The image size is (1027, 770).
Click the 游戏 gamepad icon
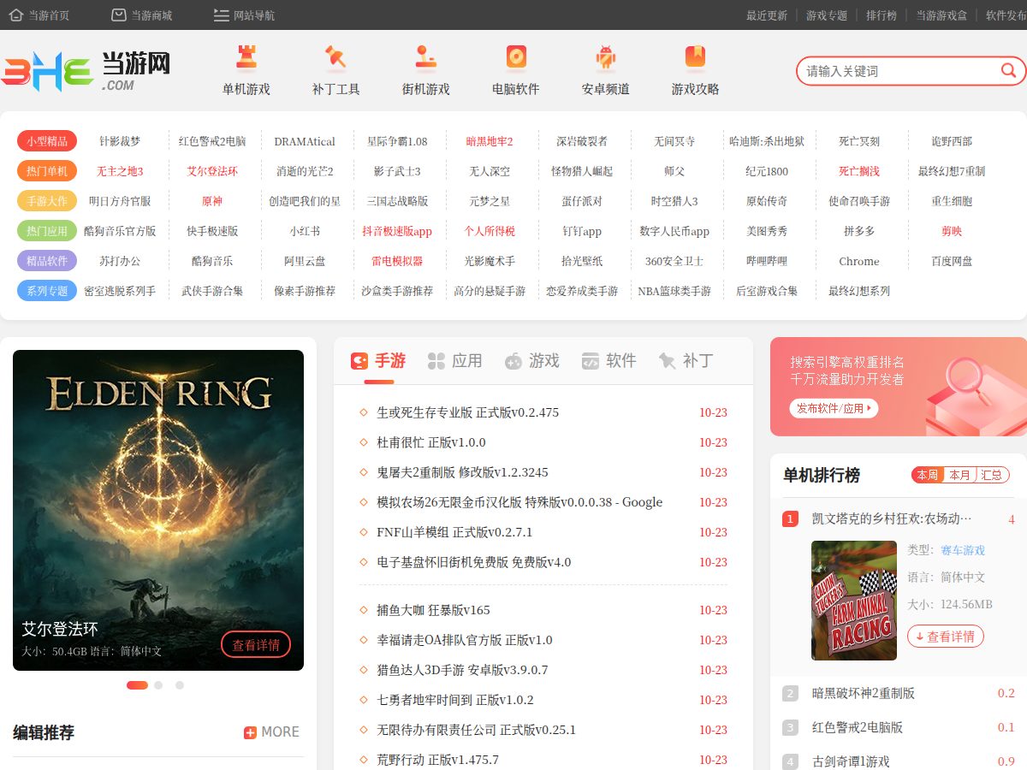pos(513,361)
